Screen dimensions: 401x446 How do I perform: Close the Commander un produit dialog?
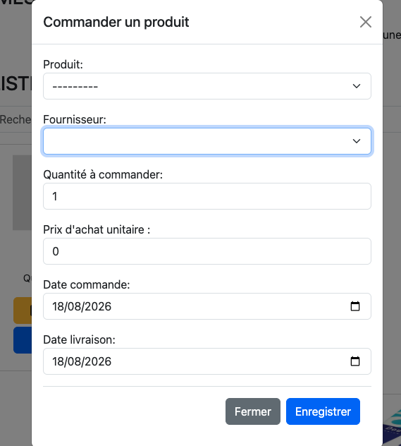pyautogui.click(x=366, y=22)
